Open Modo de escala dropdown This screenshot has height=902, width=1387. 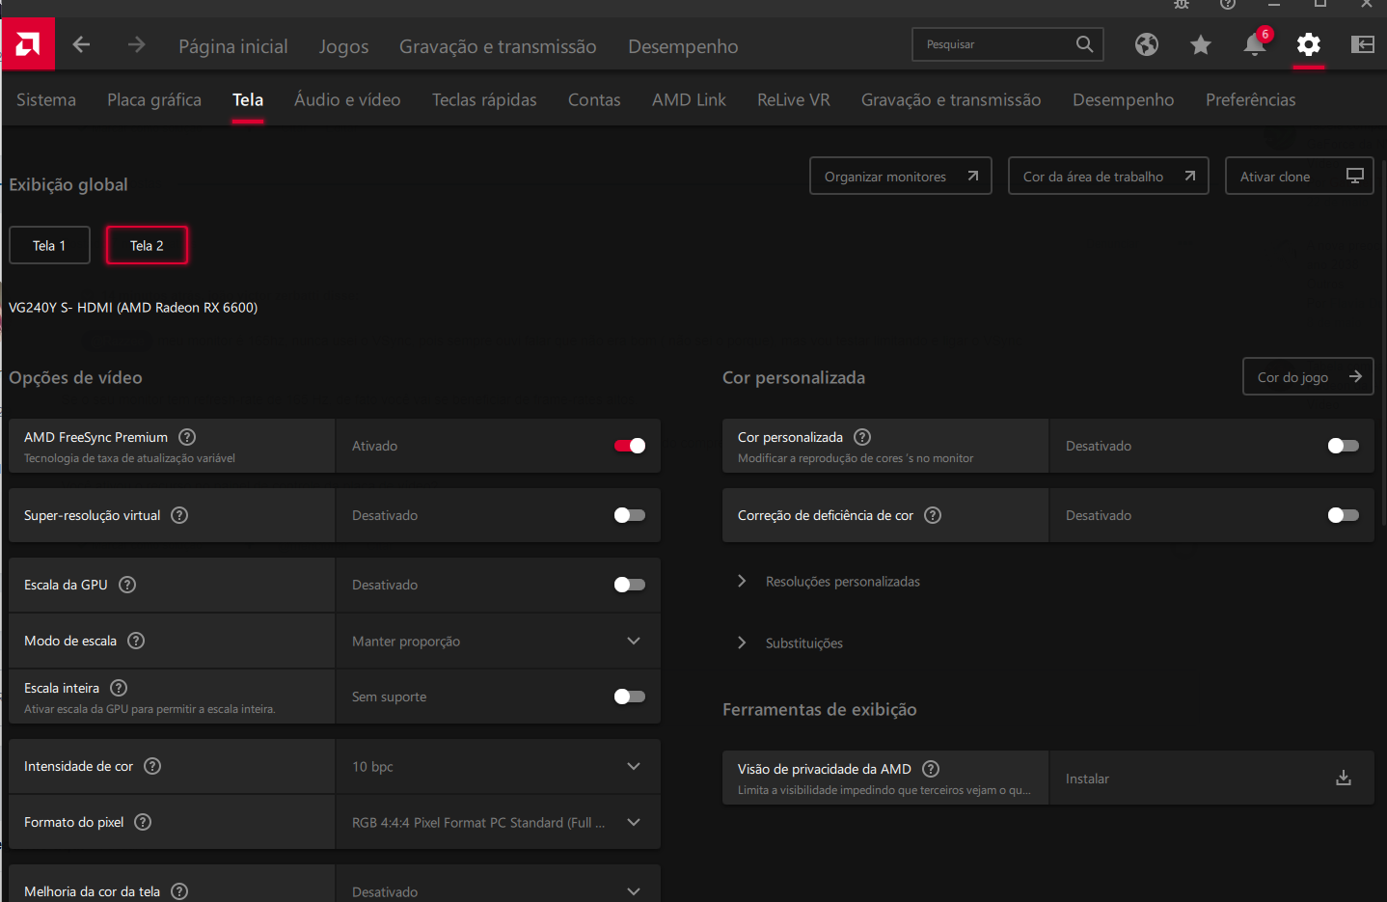click(498, 641)
